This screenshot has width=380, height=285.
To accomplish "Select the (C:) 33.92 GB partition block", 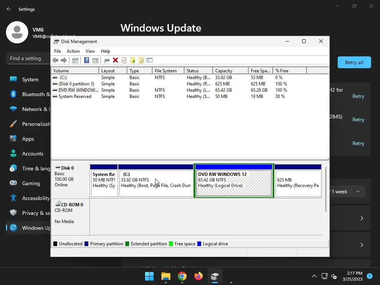I will click(x=155, y=180).
